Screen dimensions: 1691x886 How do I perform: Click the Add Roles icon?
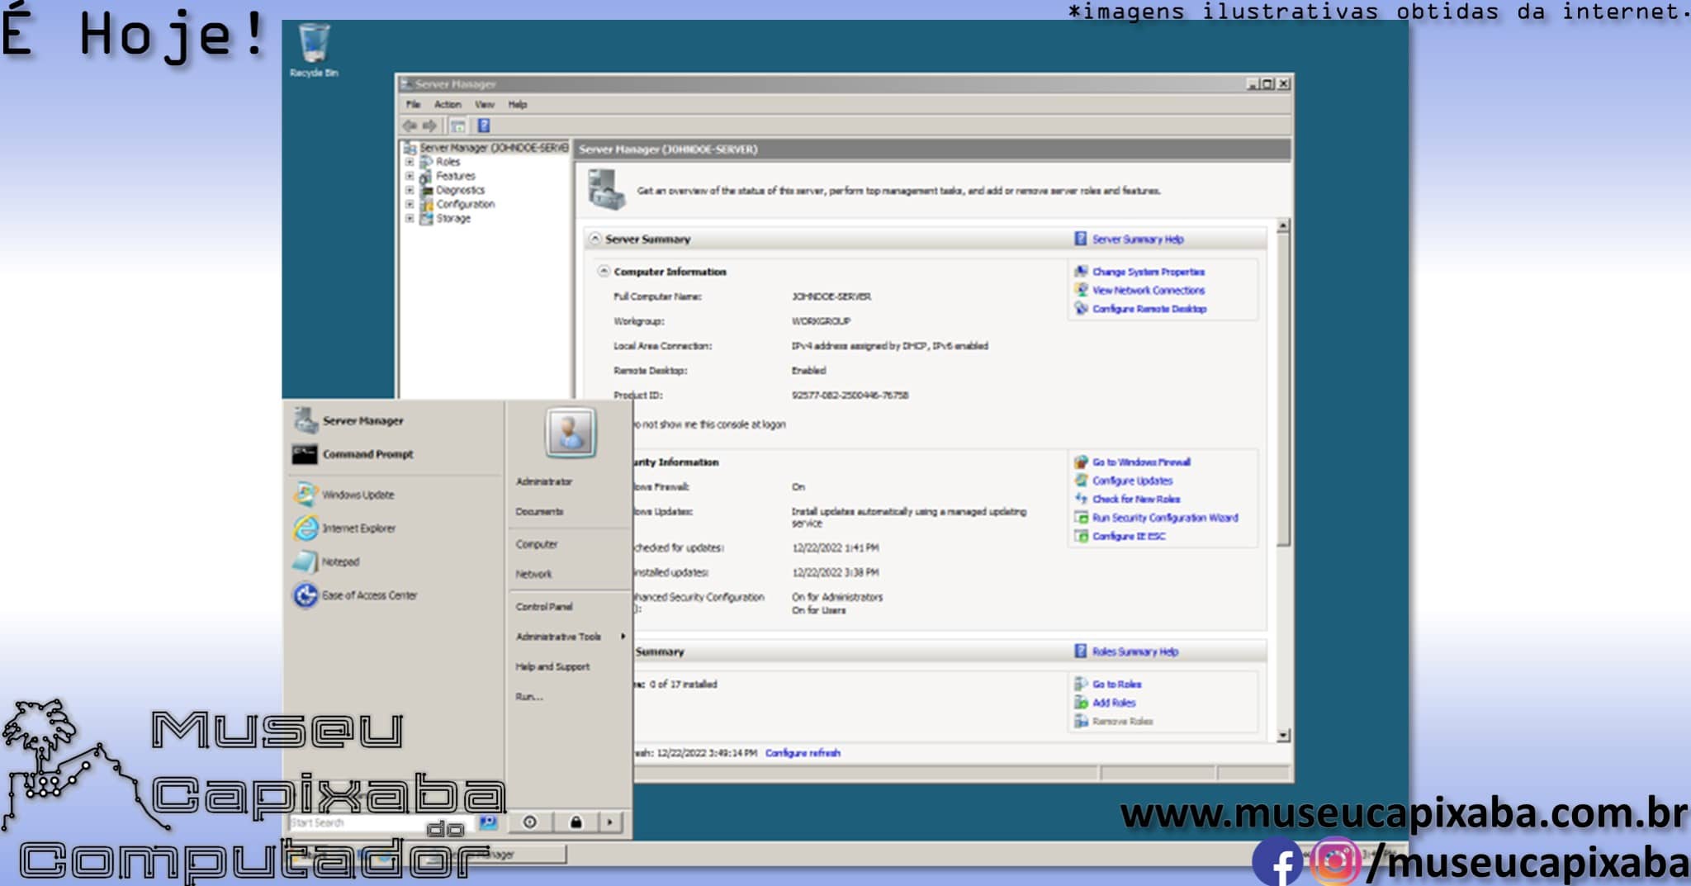tap(1080, 702)
